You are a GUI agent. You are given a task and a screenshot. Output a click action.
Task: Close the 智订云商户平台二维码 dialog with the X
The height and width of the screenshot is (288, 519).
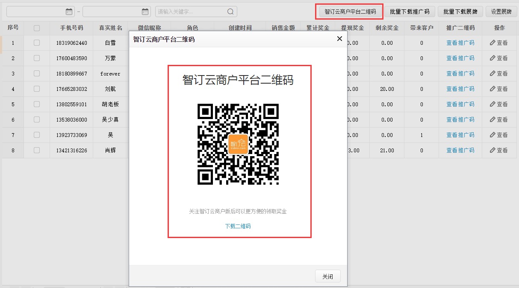click(339, 39)
